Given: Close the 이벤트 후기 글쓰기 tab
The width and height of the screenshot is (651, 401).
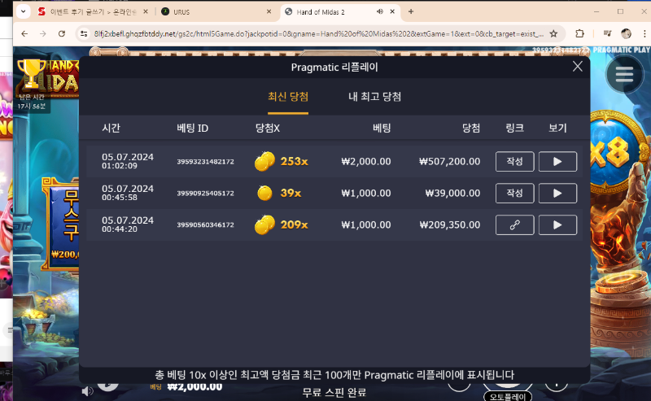Looking at the screenshot, I should 146,11.
